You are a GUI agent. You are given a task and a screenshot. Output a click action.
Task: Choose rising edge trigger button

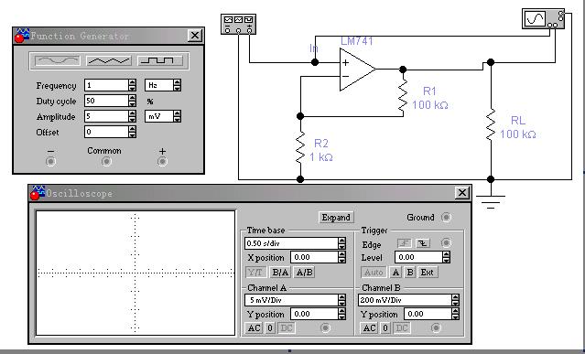pos(405,243)
